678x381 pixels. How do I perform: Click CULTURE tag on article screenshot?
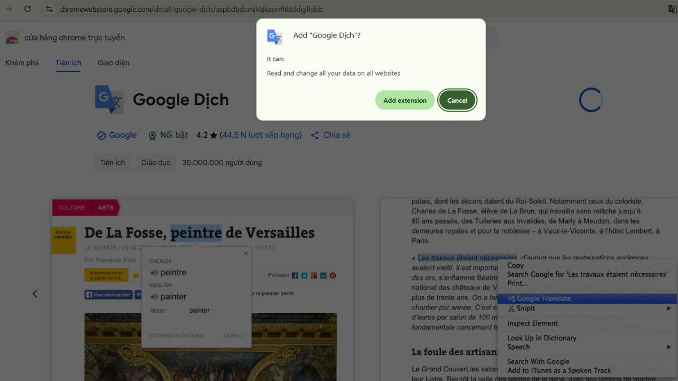(72, 208)
